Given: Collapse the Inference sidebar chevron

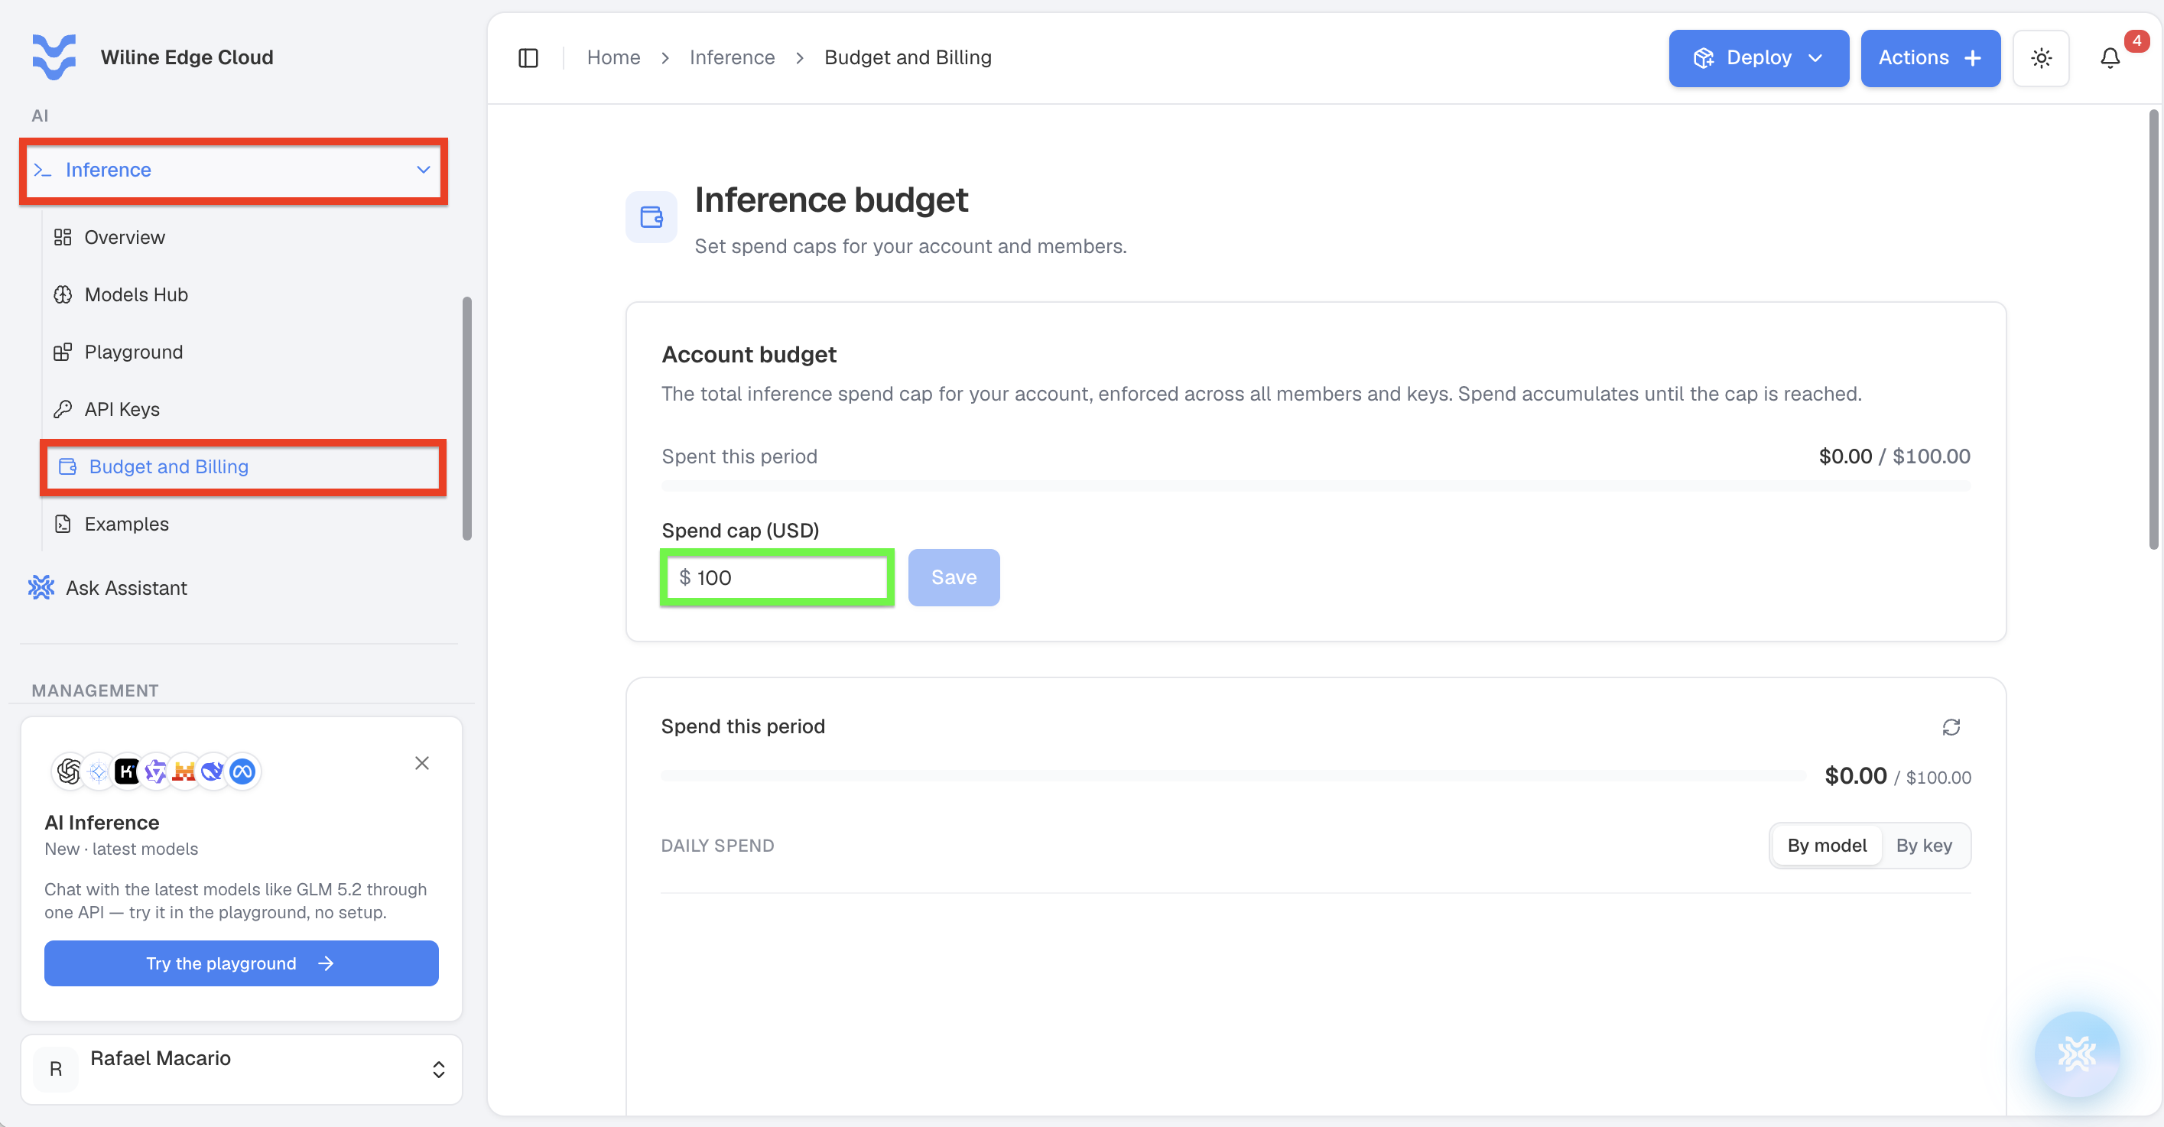Looking at the screenshot, I should click(424, 170).
